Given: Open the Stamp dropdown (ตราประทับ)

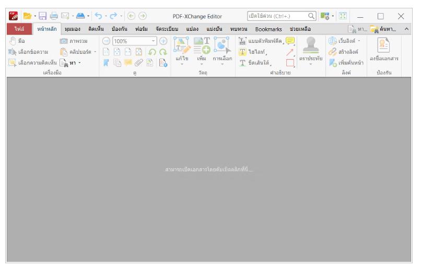Looking at the screenshot, I should 311,64.
